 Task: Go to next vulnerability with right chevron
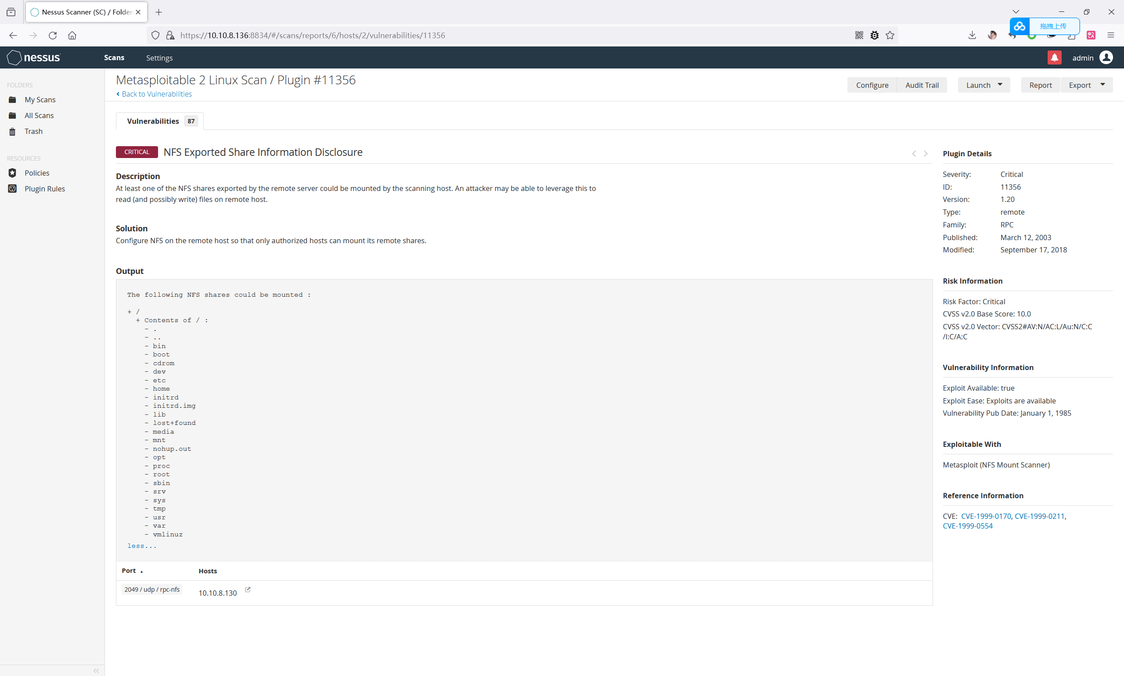(x=926, y=154)
